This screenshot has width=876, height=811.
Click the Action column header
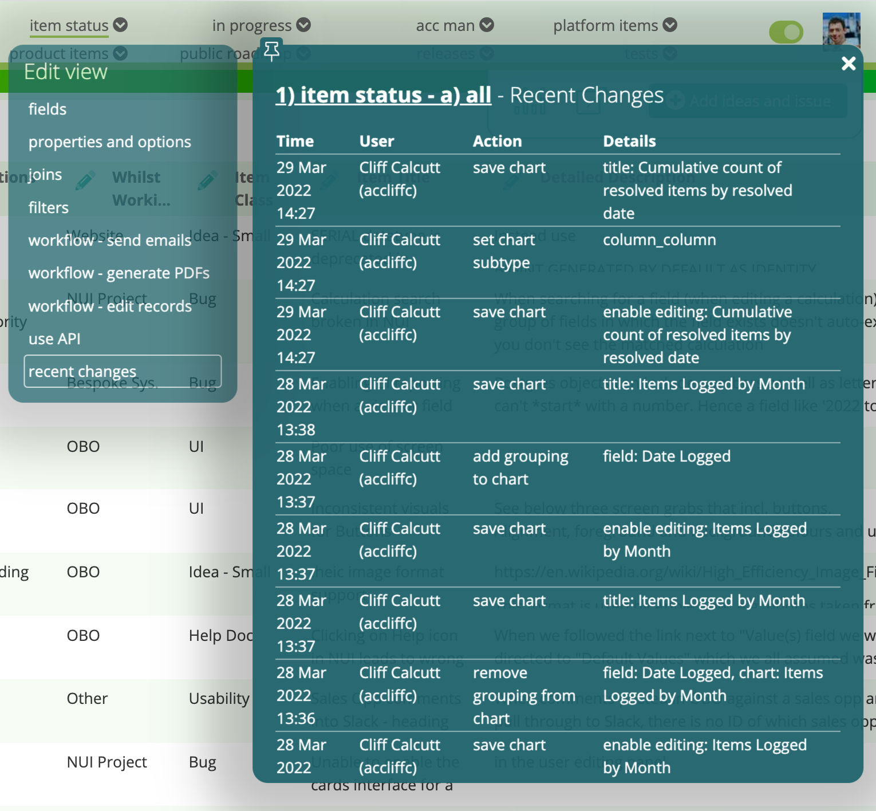tap(498, 141)
